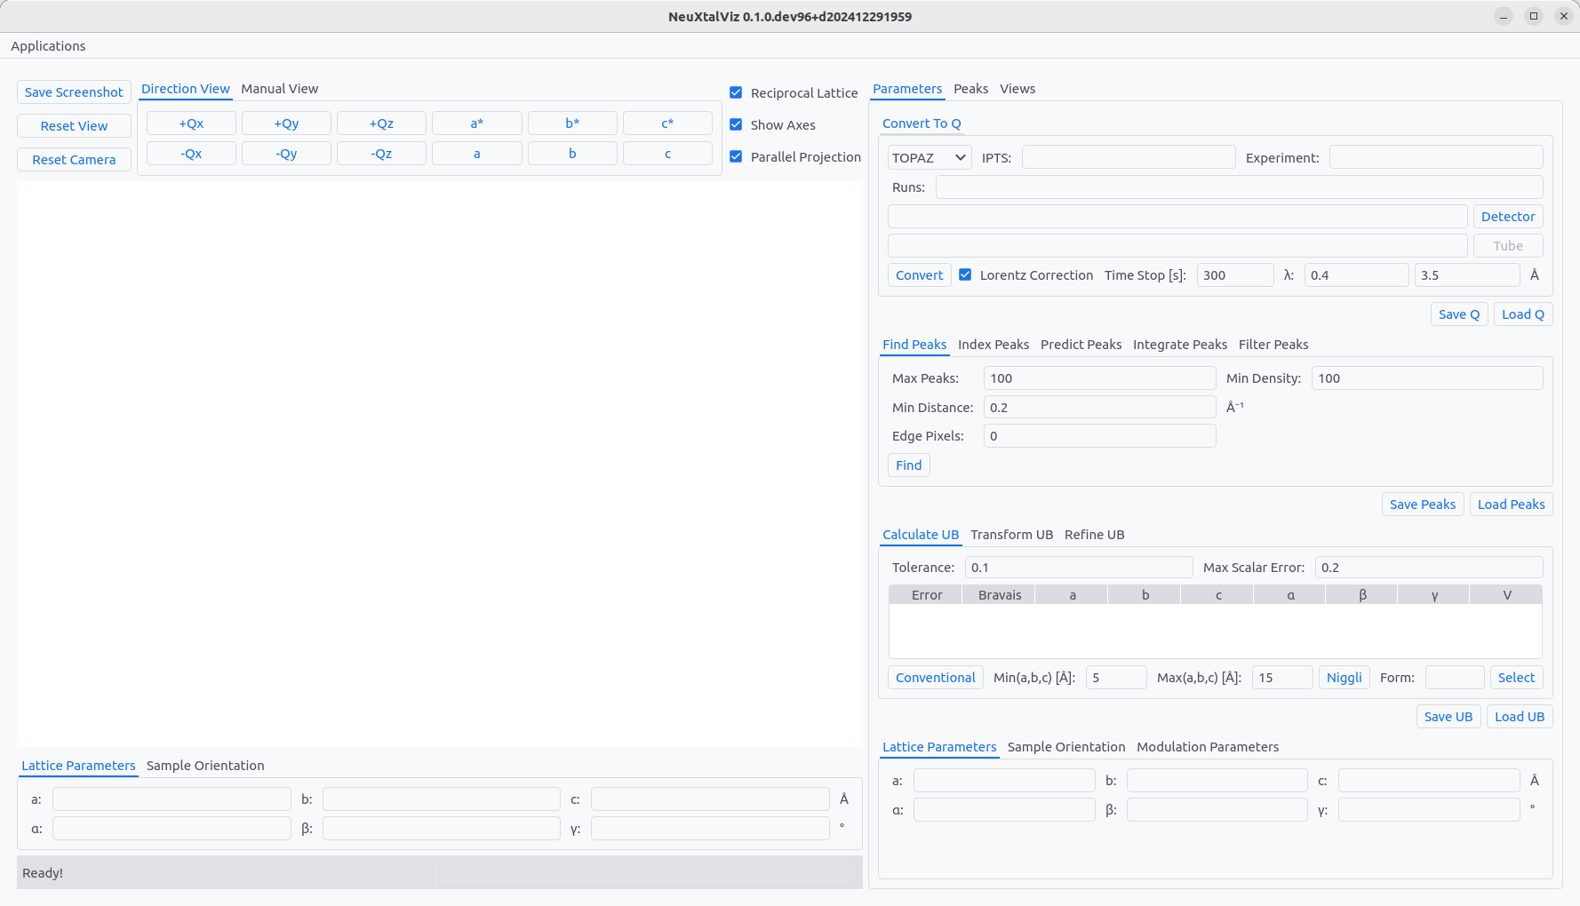Set view along the a* axis

[476, 123]
